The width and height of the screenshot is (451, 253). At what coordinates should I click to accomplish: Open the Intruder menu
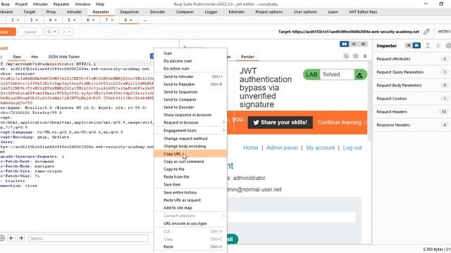tap(40, 4)
